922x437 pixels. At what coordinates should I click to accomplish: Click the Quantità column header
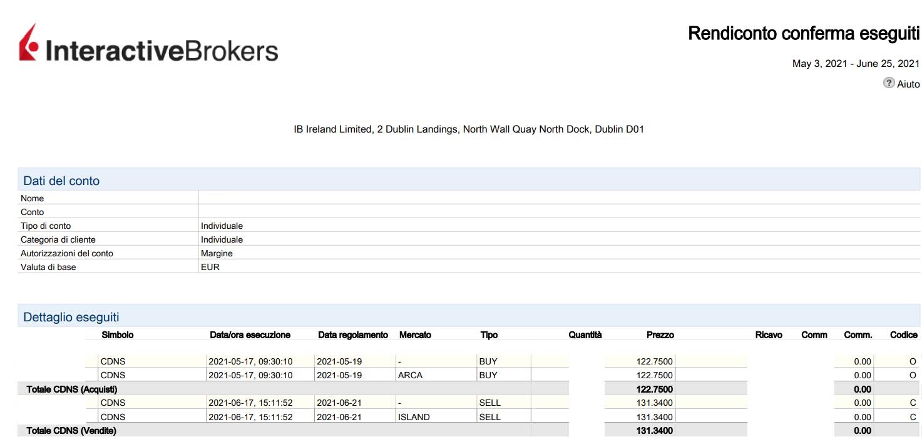coord(585,335)
